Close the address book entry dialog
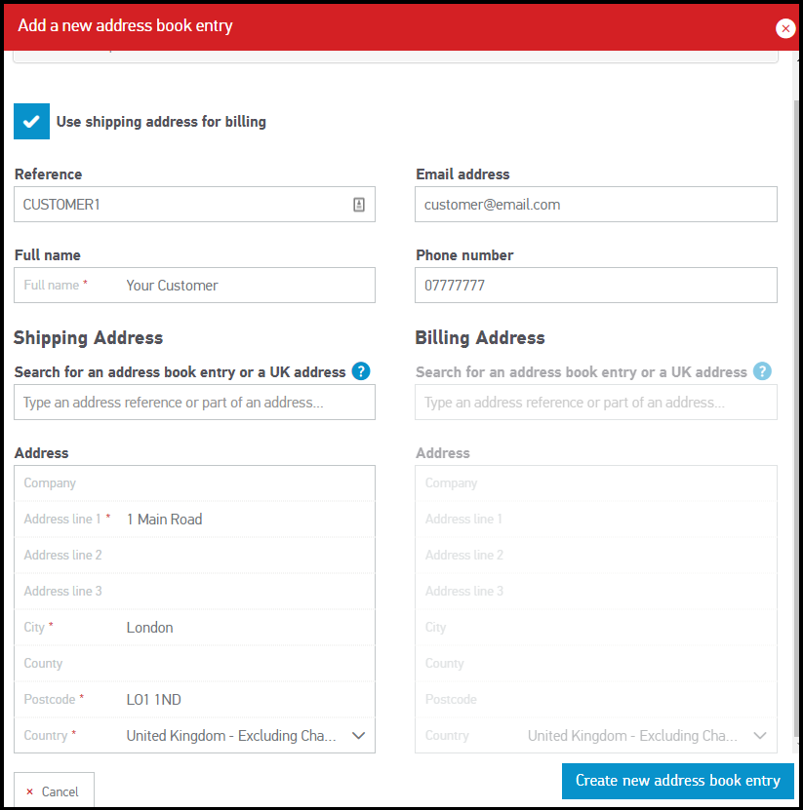The height and width of the screenshot is (810, 803). pyautogui.click(x=785, y=28)
